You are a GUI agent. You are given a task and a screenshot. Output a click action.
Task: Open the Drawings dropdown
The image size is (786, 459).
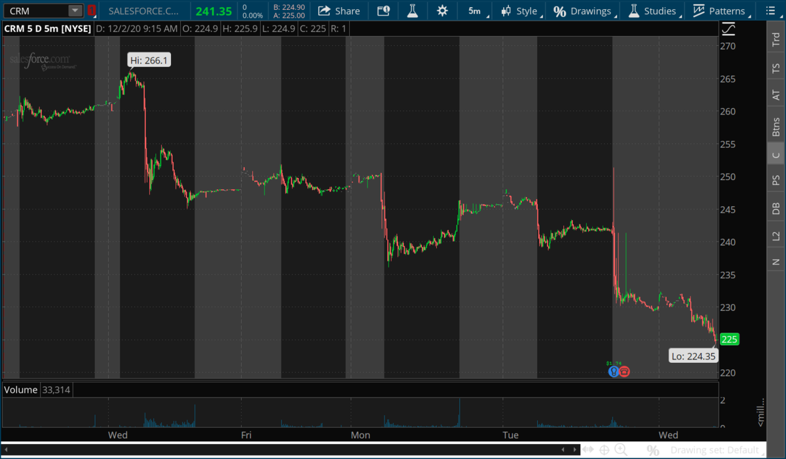point(584,10)
